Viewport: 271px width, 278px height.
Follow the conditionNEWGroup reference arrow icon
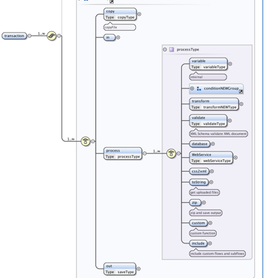click(241, 92)
